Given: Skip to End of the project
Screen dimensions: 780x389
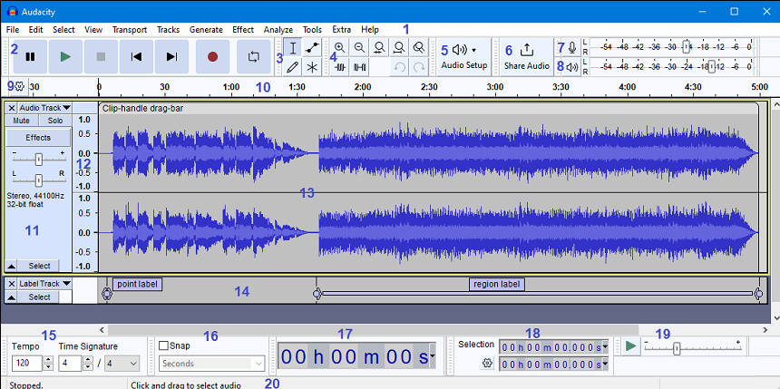Looking at the screenshot, I should tap(171, 57).
